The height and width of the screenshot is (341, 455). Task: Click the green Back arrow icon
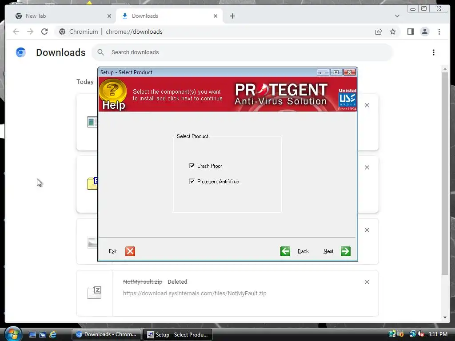pos(285,251)
